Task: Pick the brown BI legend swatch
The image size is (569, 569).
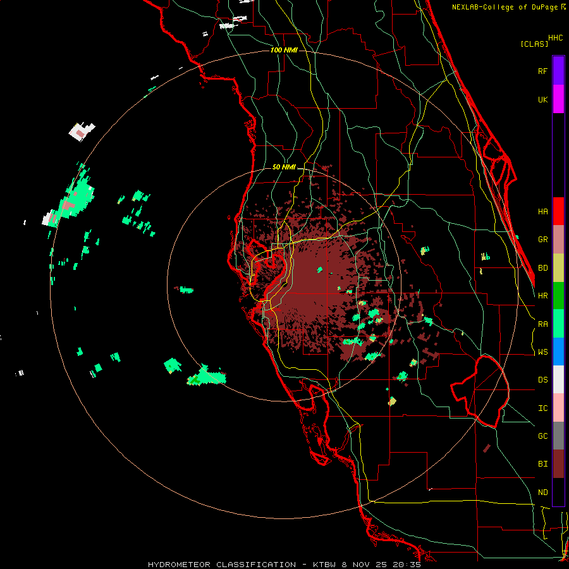Action: point(558,464)
